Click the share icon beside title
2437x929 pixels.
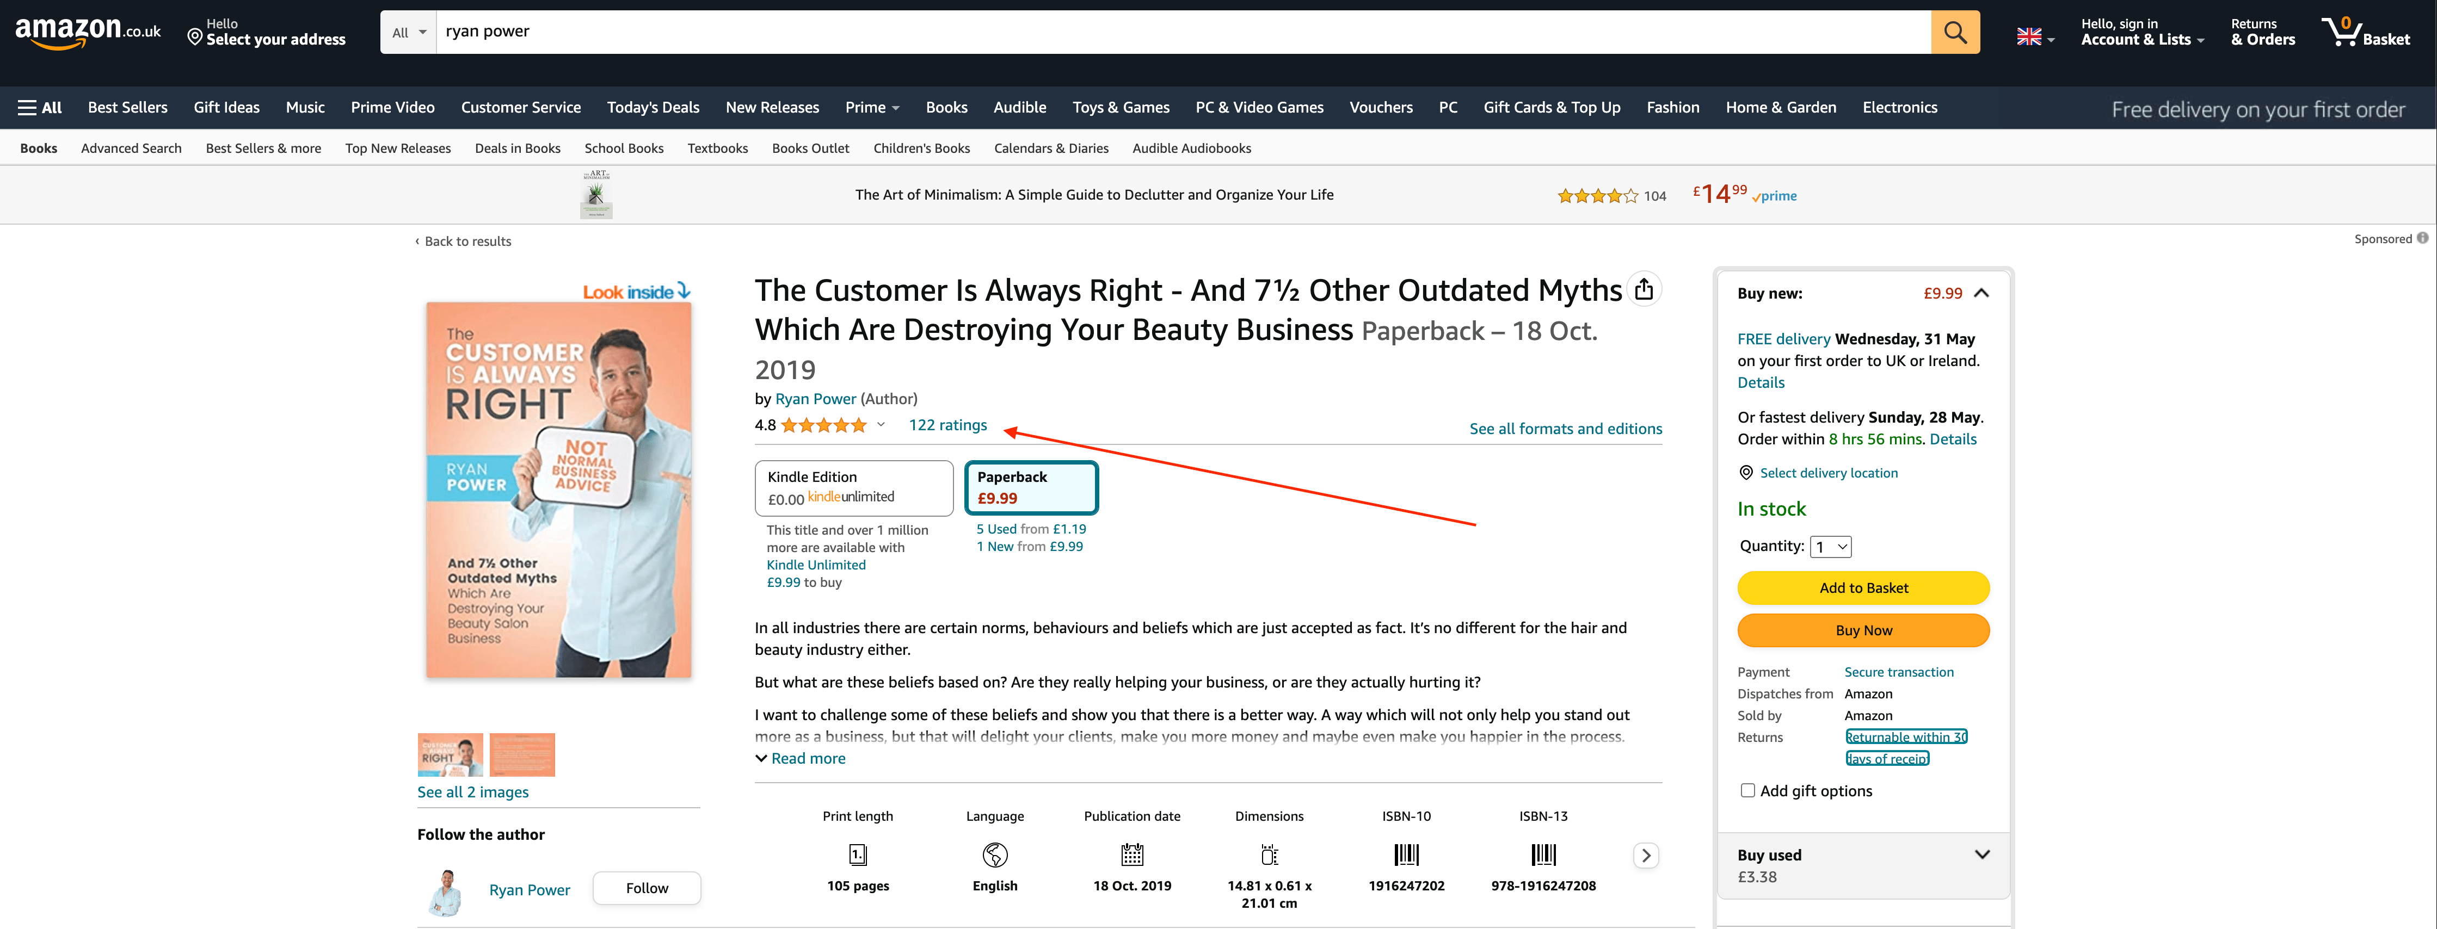(1644, 289)
